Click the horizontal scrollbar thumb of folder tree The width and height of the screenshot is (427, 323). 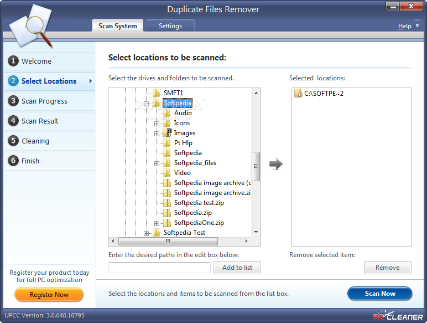pyautogui.click(x=168, y=241)
